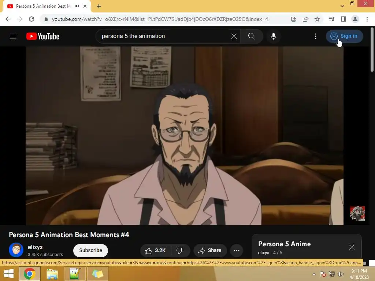Dislike this video

coord(180,250)
